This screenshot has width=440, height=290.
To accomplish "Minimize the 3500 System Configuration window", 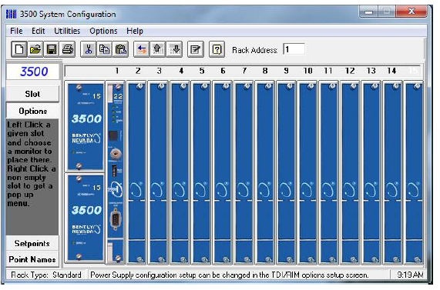I will tap(368, 12).
